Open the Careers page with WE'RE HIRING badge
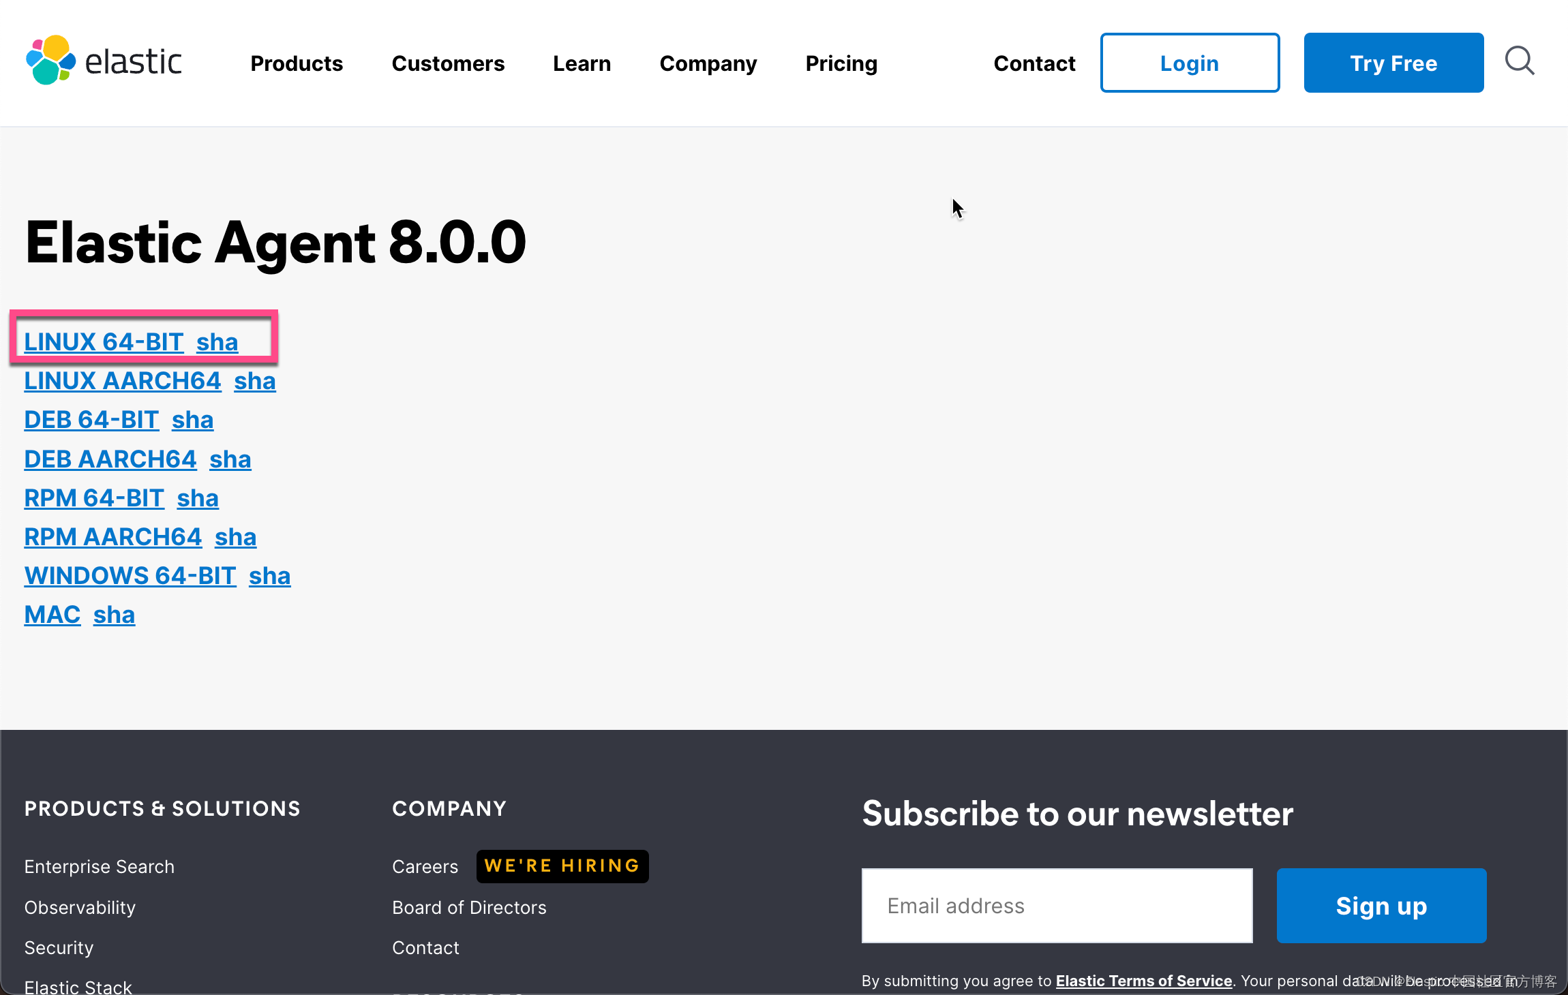Viewport: 1568px width, 995px height. pos(424,866)
